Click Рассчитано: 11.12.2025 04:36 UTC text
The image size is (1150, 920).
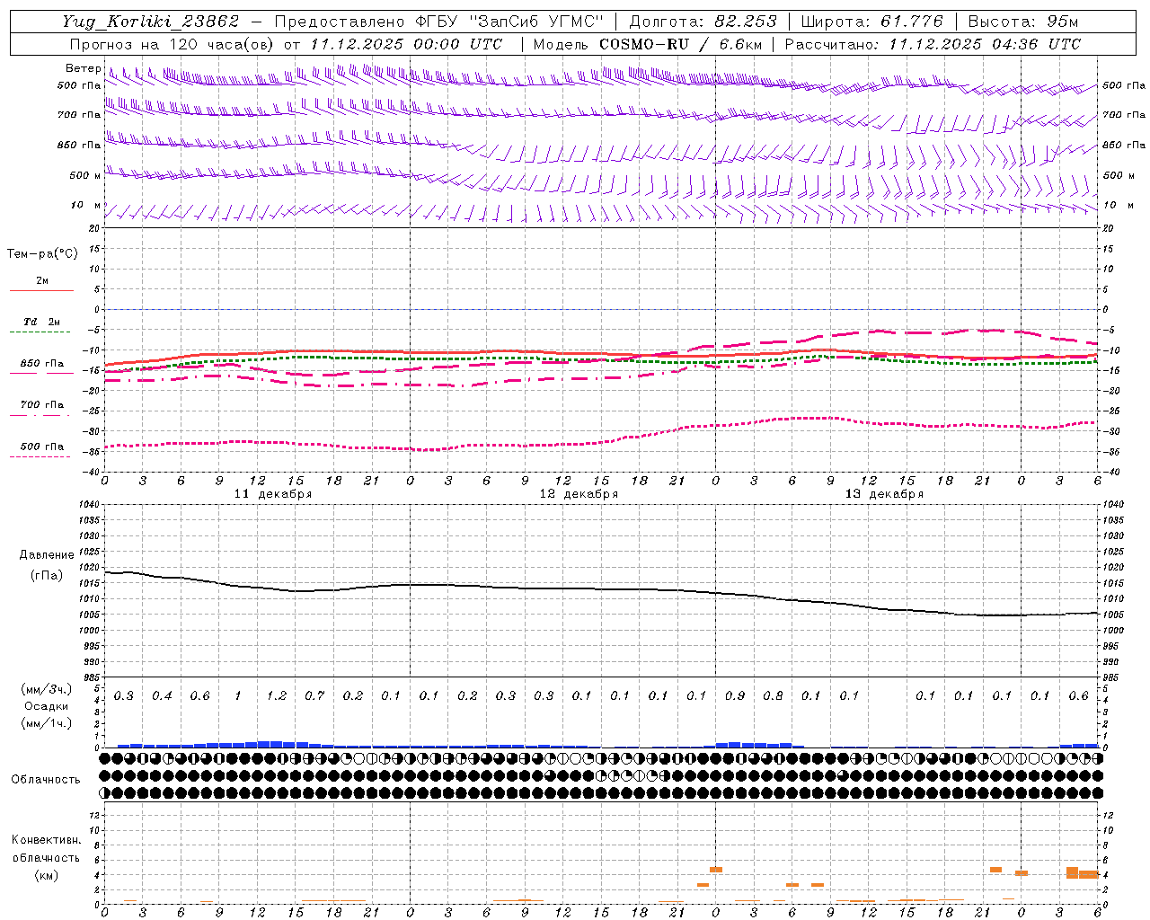(x=933, y=44)
